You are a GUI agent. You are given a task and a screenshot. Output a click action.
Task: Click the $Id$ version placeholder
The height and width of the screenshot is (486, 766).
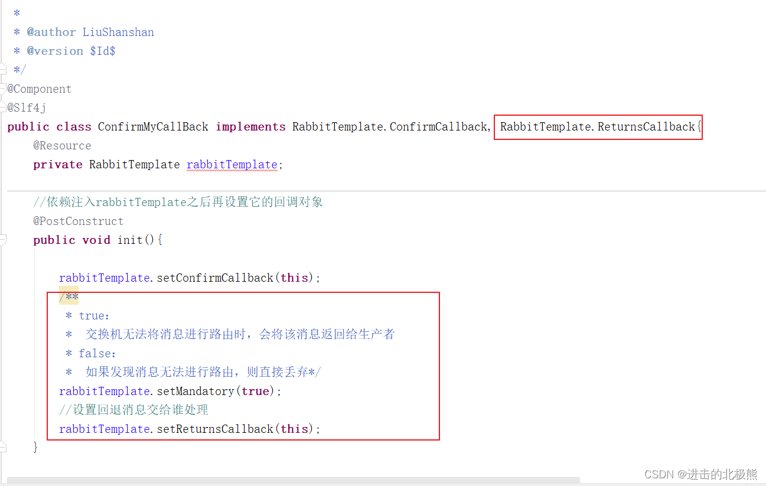click(x=103, y=51)
